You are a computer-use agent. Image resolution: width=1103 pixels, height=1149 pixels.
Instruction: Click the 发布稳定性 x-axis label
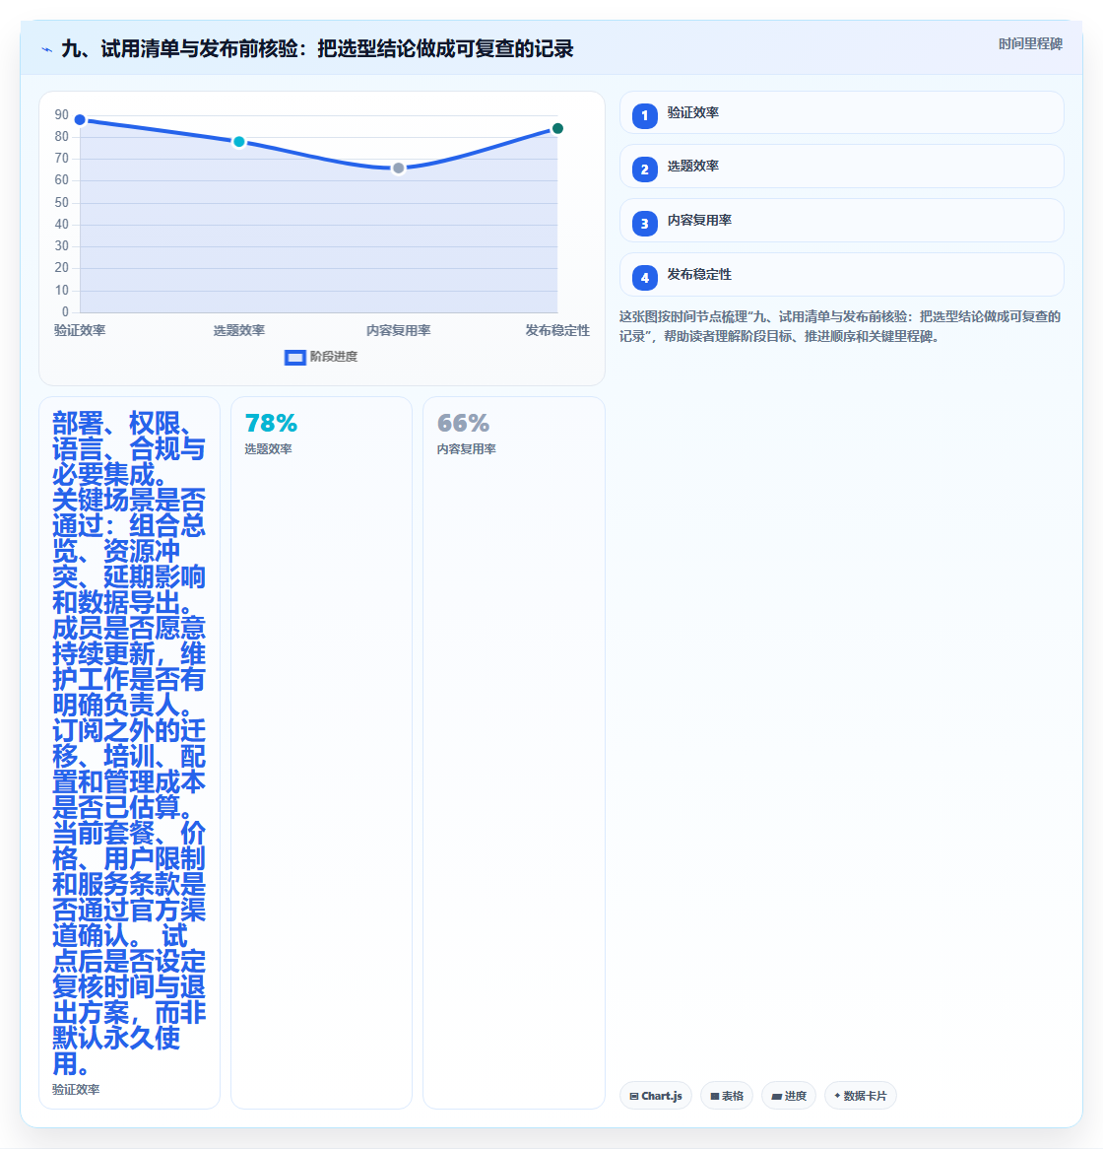[x=557, y=330]
